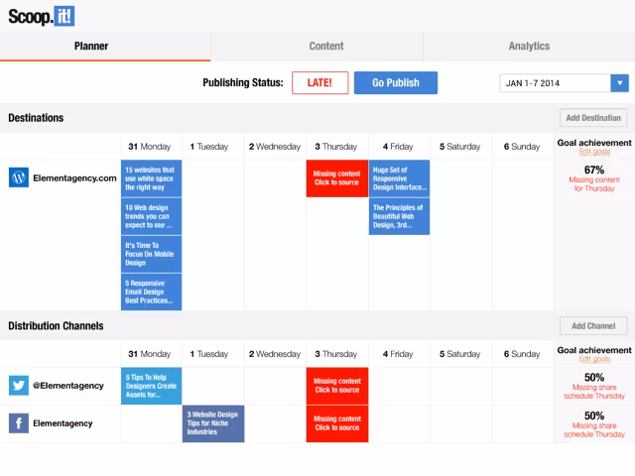Click '2 Wednesday' header in Distribution Channels
The image size is (635, 476).
275,354
